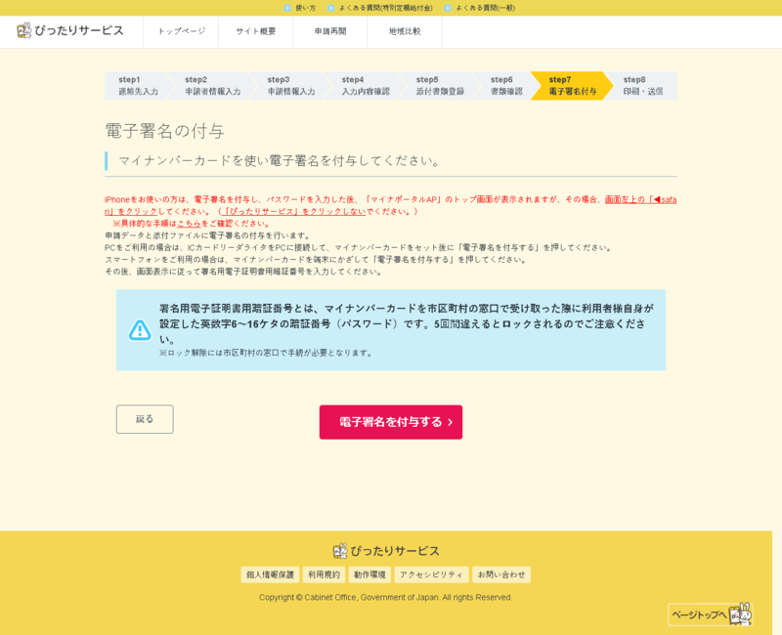This screenshot has width=782, height=635.
Task: Select step3 申請情報入力 in the progress bar
Action: 291,86
